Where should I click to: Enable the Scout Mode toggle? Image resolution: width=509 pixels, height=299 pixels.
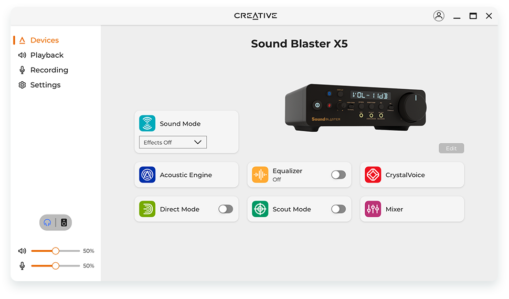point(338,209)
